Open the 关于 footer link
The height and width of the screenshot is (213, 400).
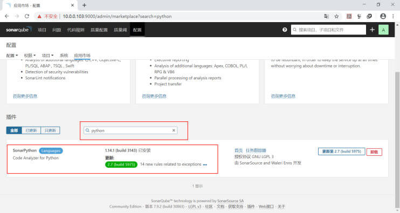[x=281, y=207]
